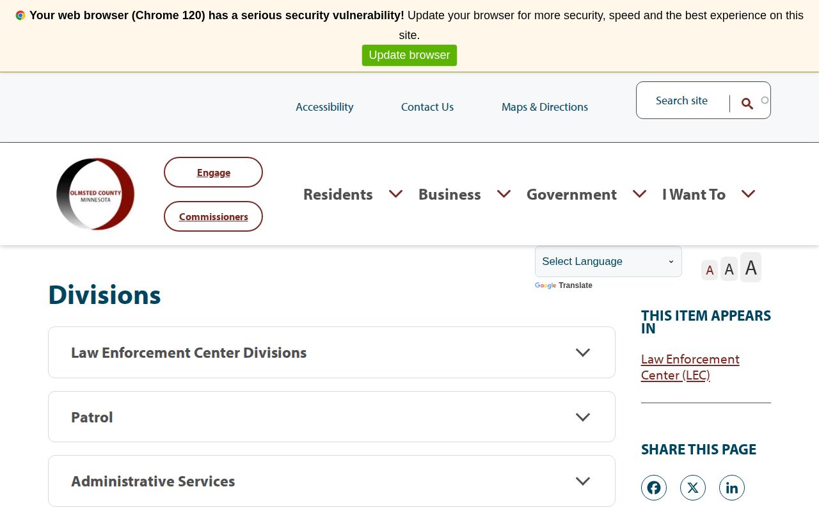This screenshot has height=512, width=819.
Task: Select the smallest text size A
Action: 710,270
